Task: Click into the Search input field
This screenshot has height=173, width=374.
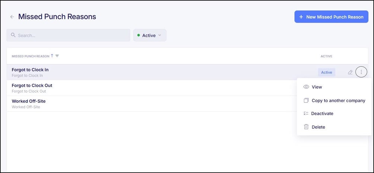Action: [71, 35]
